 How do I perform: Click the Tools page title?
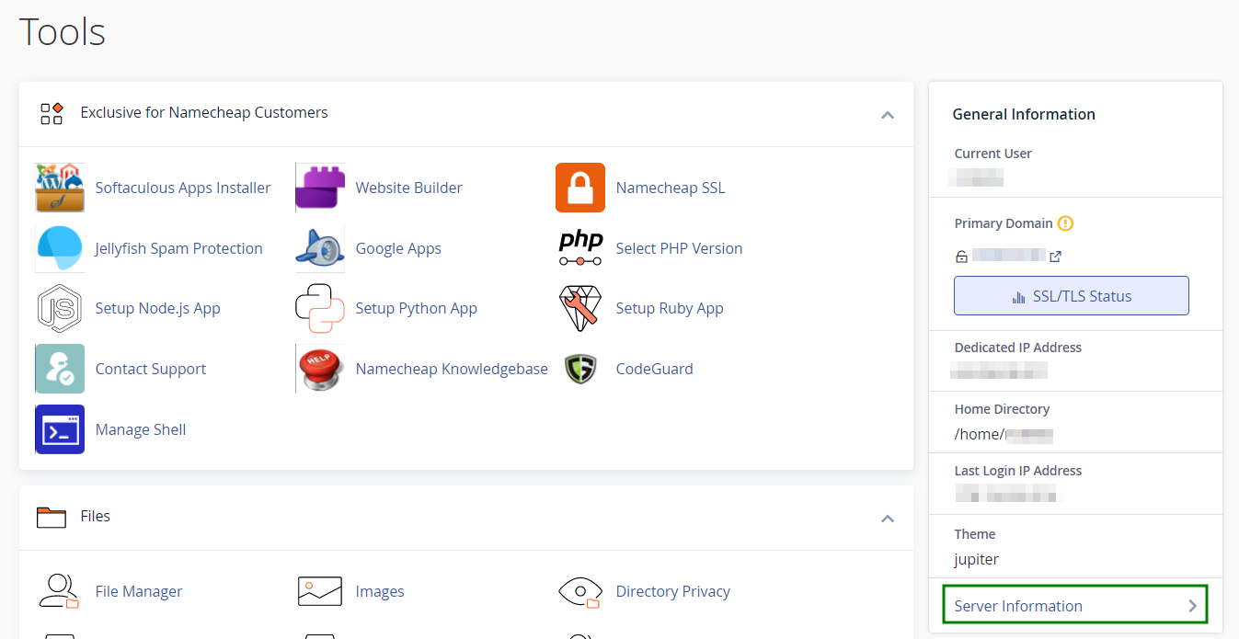coord(63,32)
